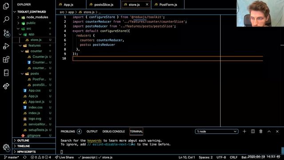284x160 pixels.
Task: Collapse the src folder
Action: coord(34,28)
